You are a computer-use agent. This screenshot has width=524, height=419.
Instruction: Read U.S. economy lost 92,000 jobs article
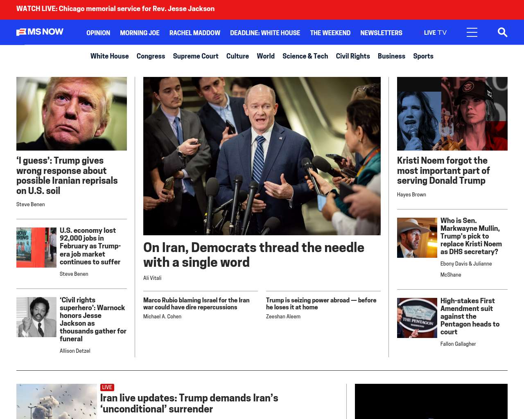coord(90,246)
